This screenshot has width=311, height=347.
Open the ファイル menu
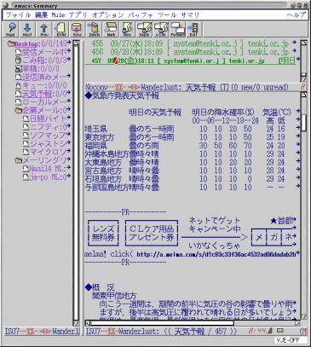tap(19, 15)
